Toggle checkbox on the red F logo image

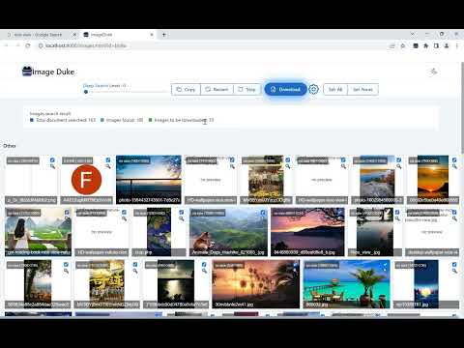tap(108, 159)
